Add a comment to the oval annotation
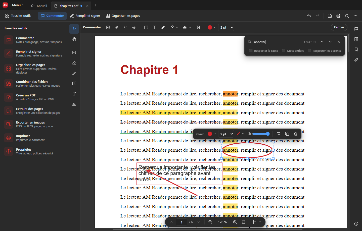The width and height of the screenshot is (362, 231). (x=279, y=134)
